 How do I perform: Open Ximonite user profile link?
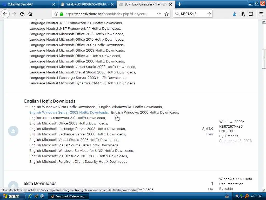point(231,136)
